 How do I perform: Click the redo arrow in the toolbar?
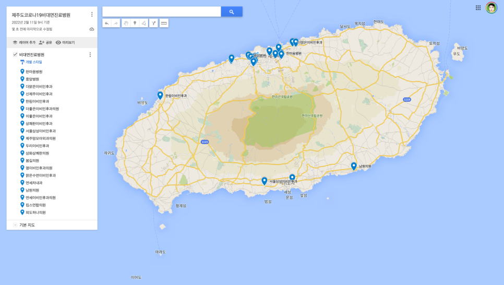(x=116, y=23)
